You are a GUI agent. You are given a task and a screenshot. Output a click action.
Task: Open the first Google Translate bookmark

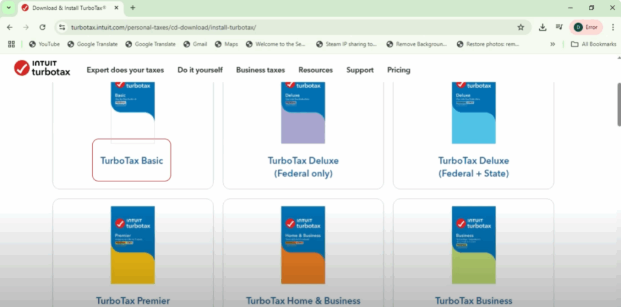(x=92, y=44)
